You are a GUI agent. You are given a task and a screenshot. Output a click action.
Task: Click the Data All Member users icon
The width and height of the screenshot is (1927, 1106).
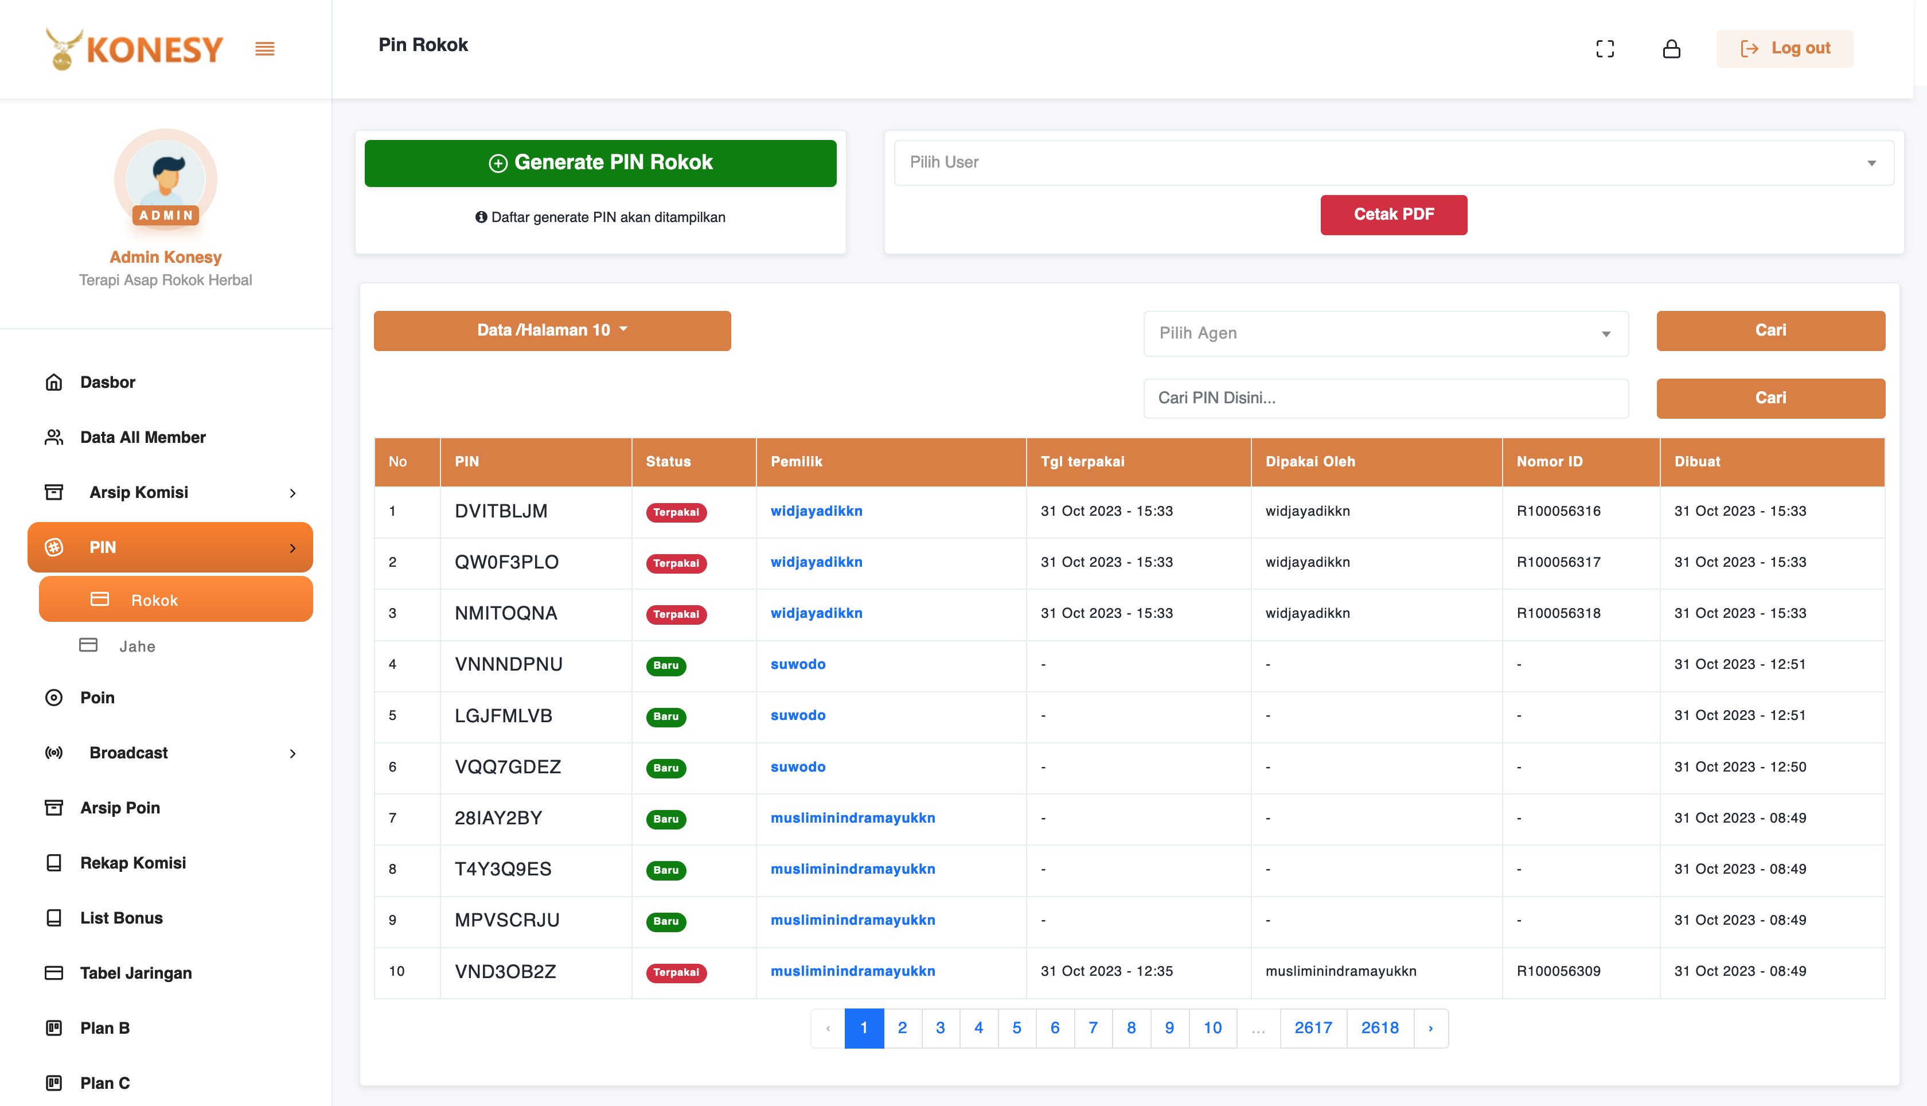pos(54,438)
